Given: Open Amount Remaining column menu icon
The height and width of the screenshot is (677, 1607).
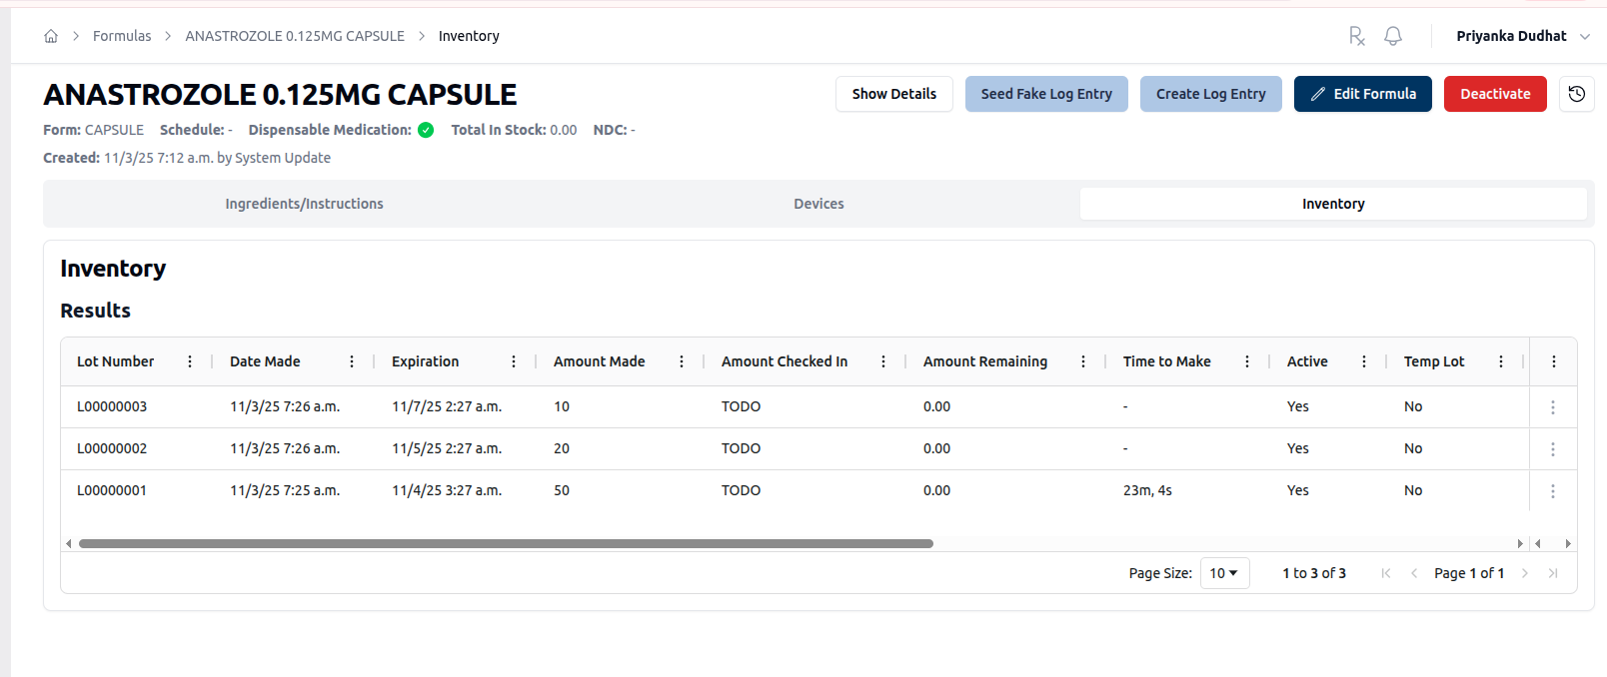Looking at the screenshot, I should pyautogui.click(x=1083, y=361).
